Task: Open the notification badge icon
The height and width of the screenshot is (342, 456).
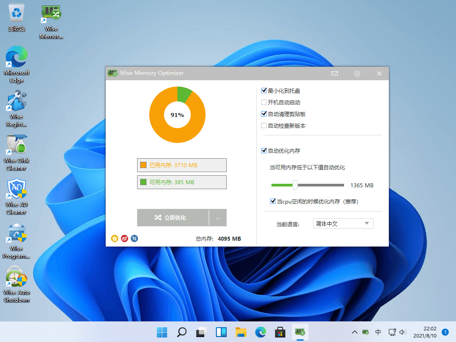Action: click(445, 332)
